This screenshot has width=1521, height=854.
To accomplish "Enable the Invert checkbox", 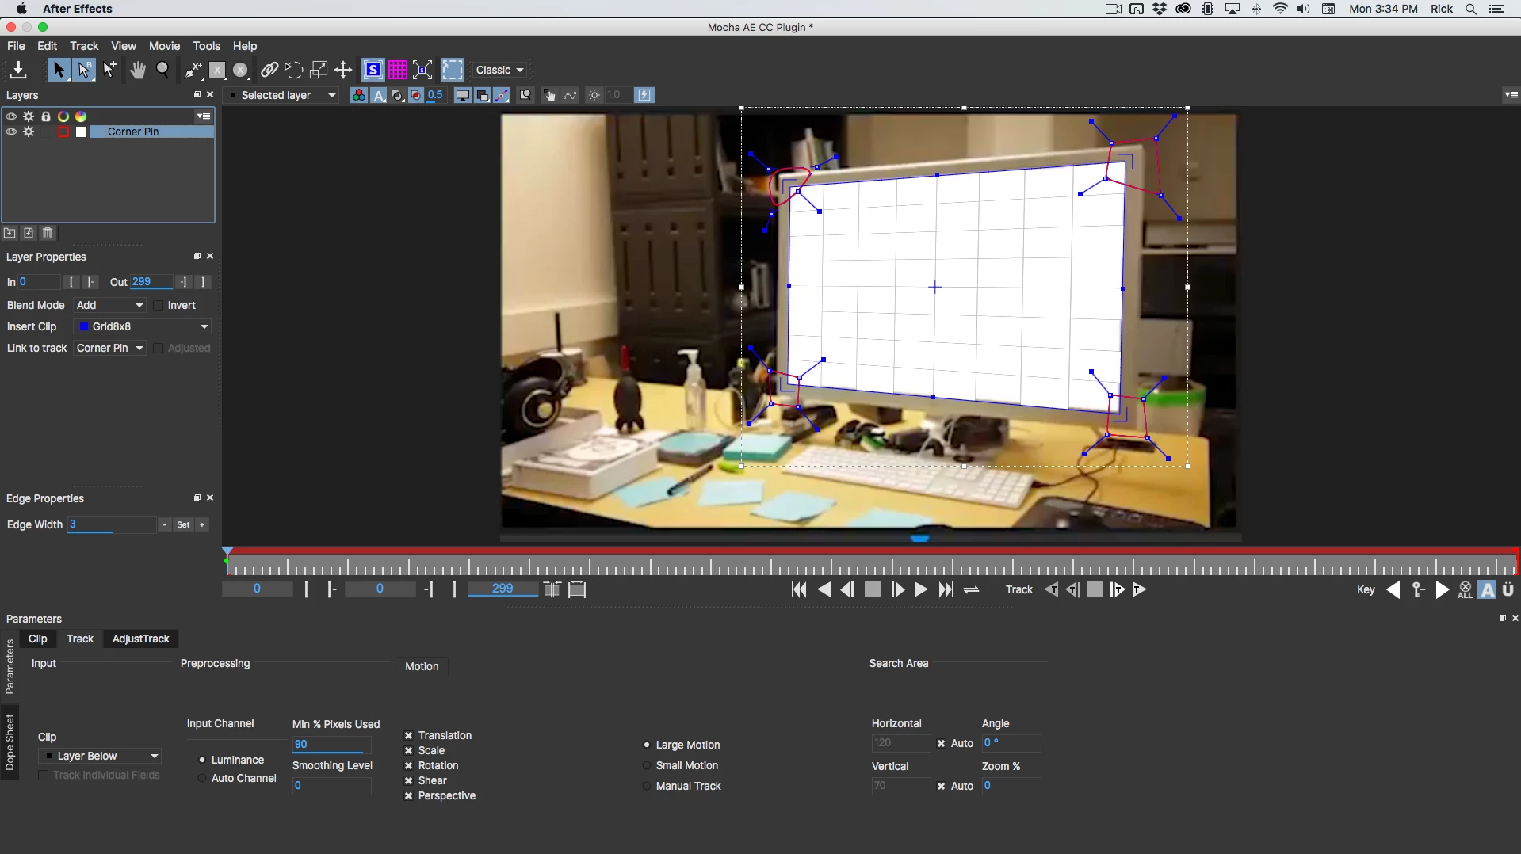I will (x=158, y=305).
